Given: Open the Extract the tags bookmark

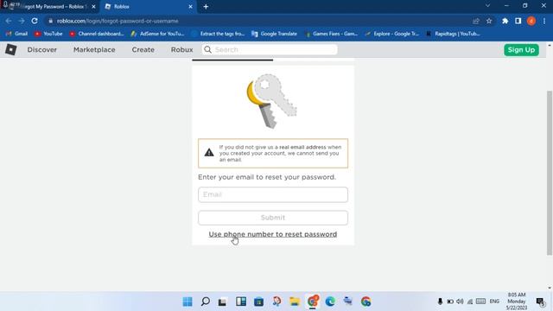Looking at the screenshot, I should (x=218, y=34).
